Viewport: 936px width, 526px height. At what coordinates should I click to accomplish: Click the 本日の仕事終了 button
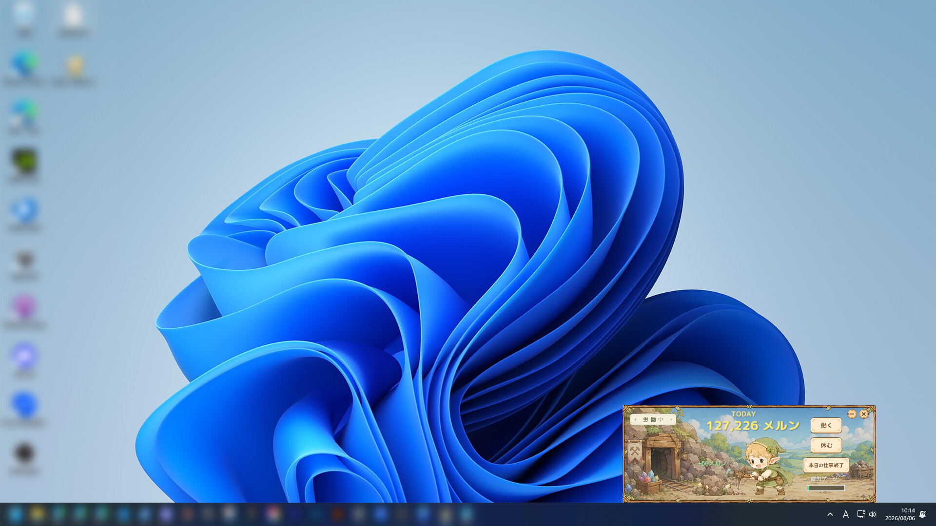(x=826, y=465)
